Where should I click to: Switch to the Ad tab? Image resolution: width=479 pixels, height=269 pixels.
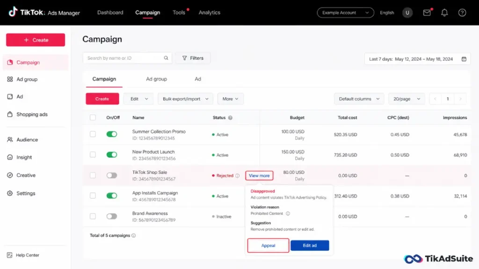198,79
